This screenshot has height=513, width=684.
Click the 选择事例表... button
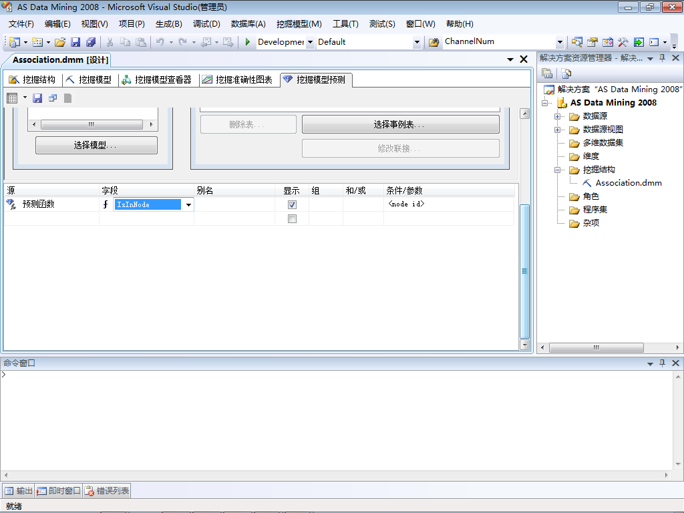401,124
